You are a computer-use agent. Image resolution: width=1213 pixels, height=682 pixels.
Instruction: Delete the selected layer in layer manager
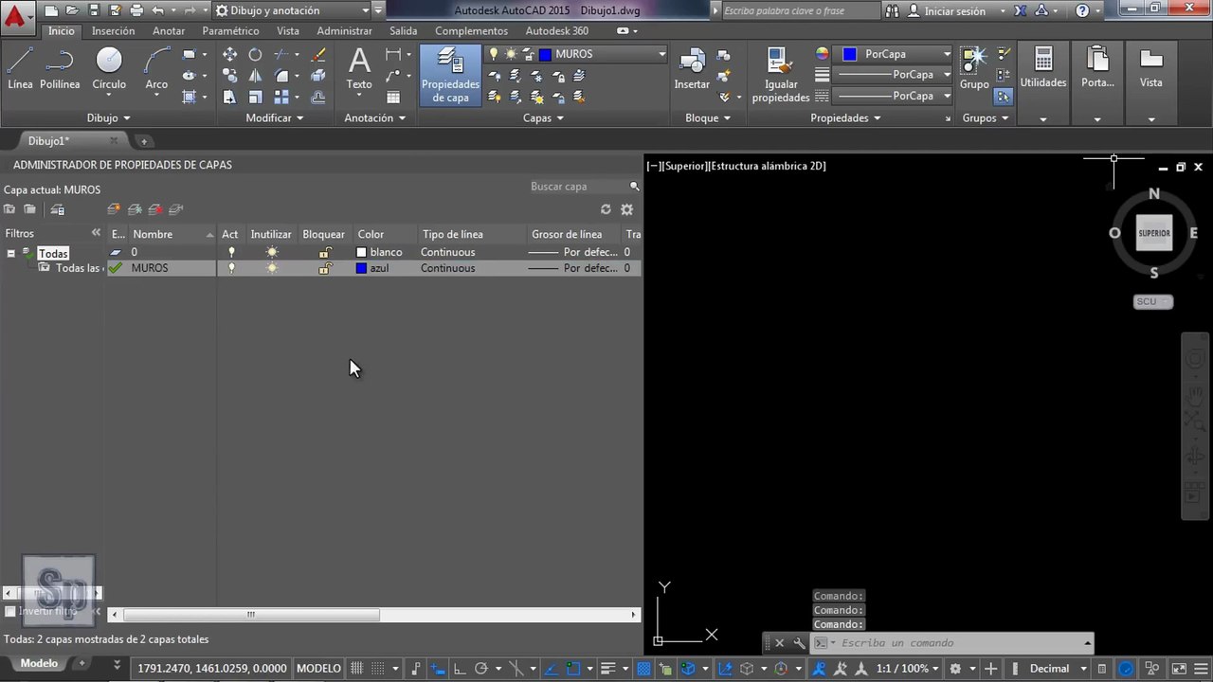click(155, 209)
